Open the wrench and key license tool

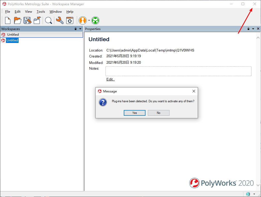(60, 20)
